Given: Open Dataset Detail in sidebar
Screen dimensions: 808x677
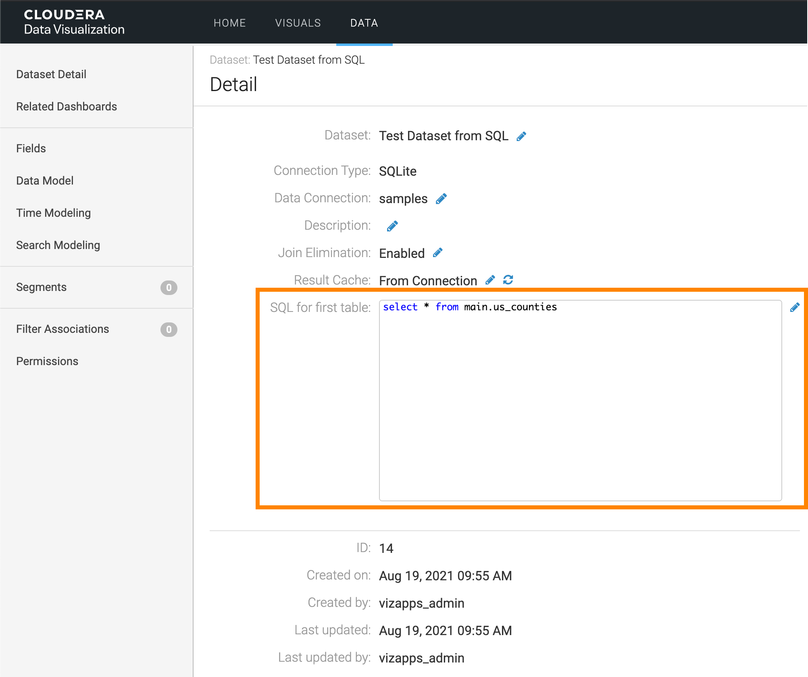Looking at the screenshot, I should point(51,74).
